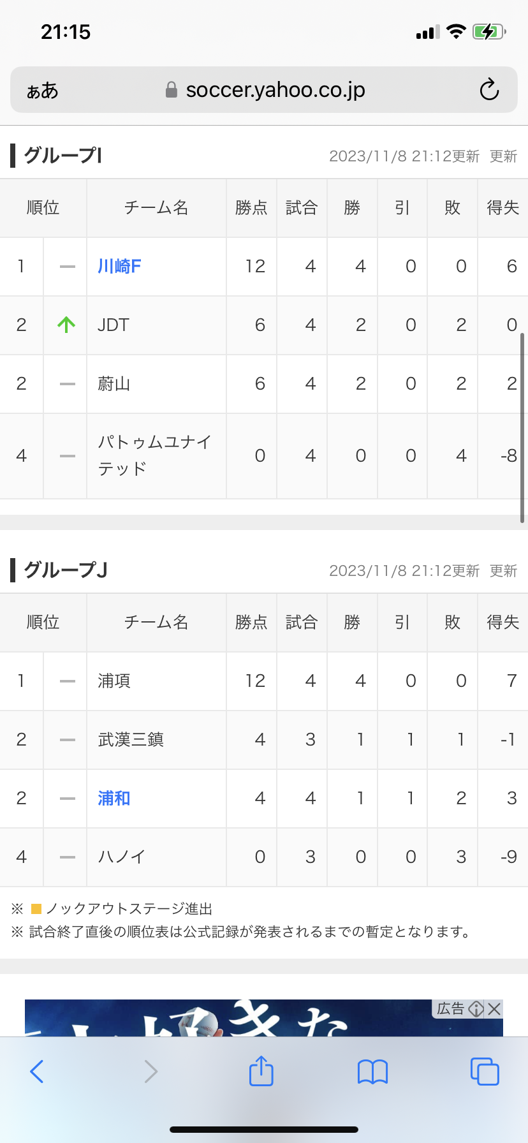528x1143 pixels.
Task: Tap the ad info icon
Action: [476, 1008]
